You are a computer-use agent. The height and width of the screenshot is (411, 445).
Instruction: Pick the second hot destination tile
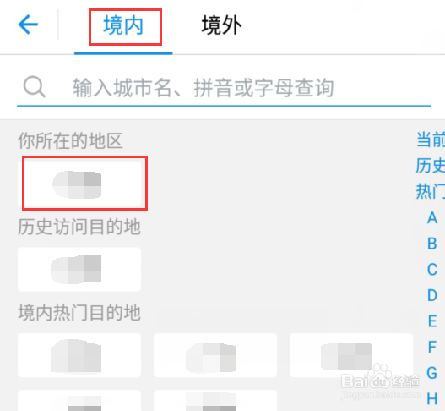point(215,355)
